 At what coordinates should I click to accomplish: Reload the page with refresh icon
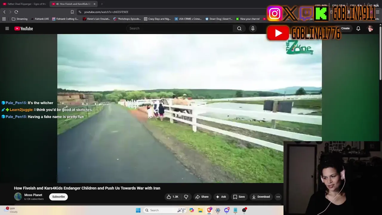(x=16, y=12)
